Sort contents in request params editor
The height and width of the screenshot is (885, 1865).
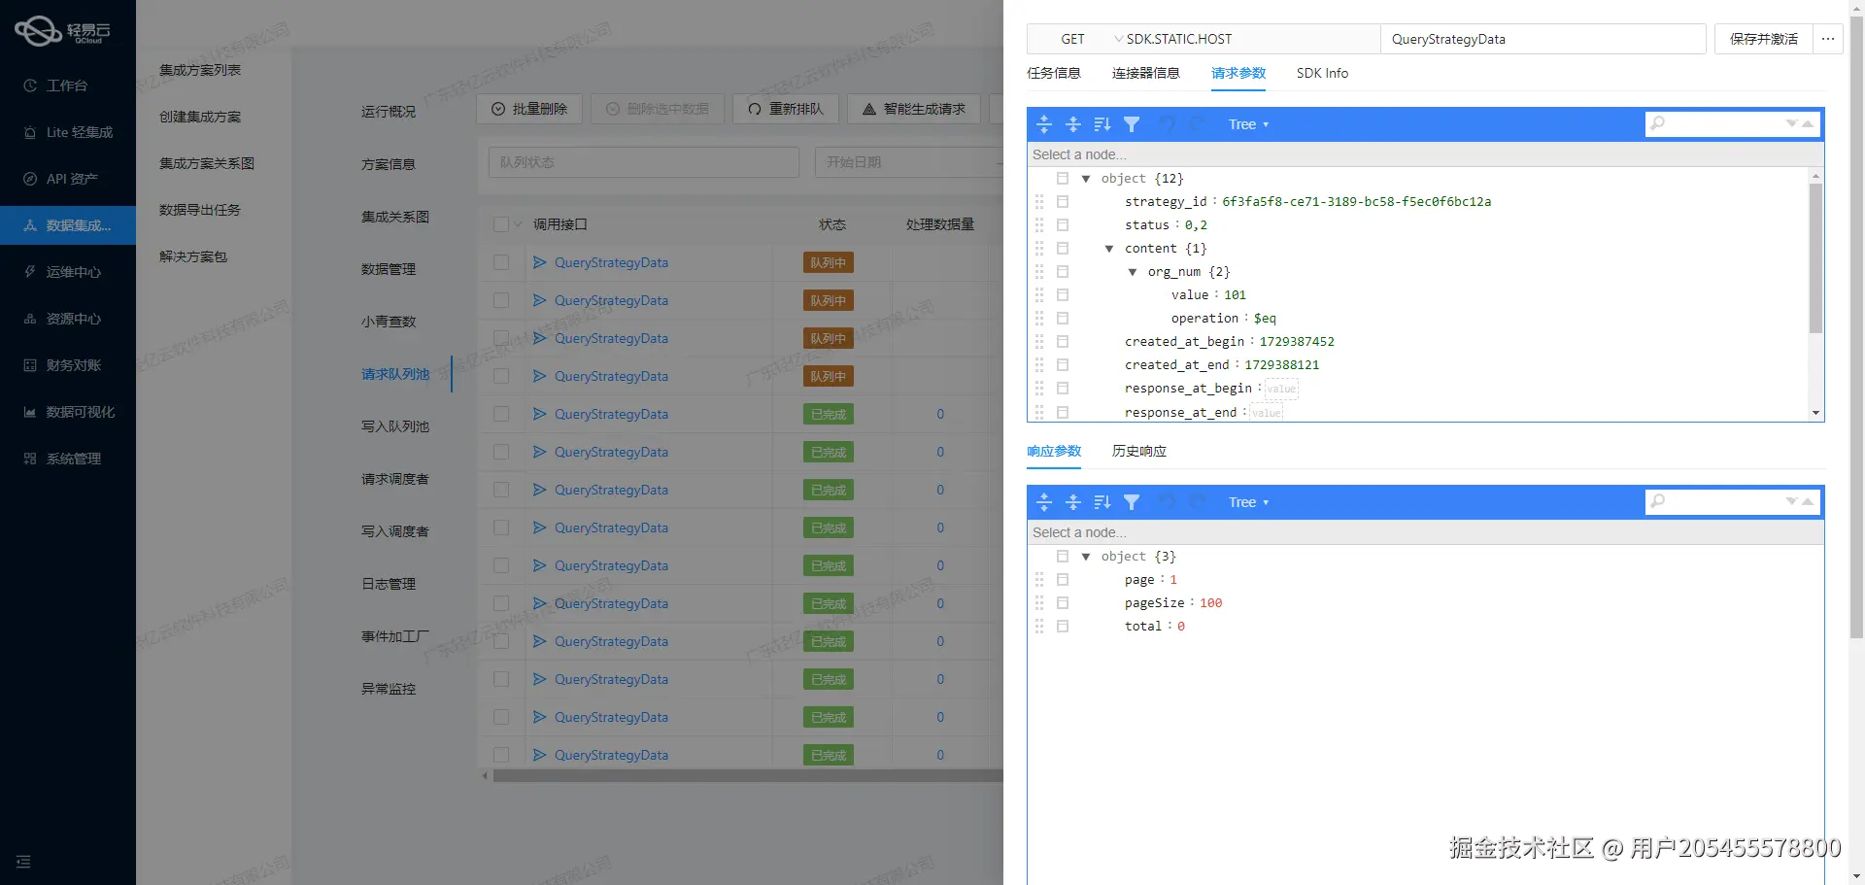[1102, 124]
